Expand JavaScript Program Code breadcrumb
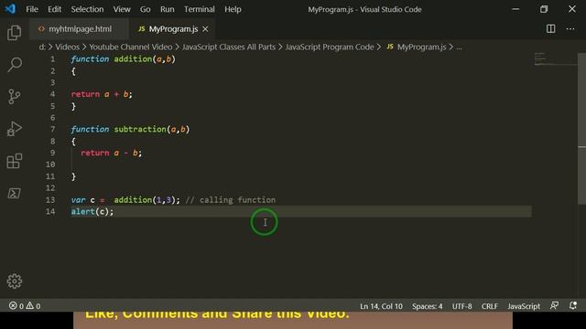The width and height of the screenshot is (586, 329). tap(330, 47)
